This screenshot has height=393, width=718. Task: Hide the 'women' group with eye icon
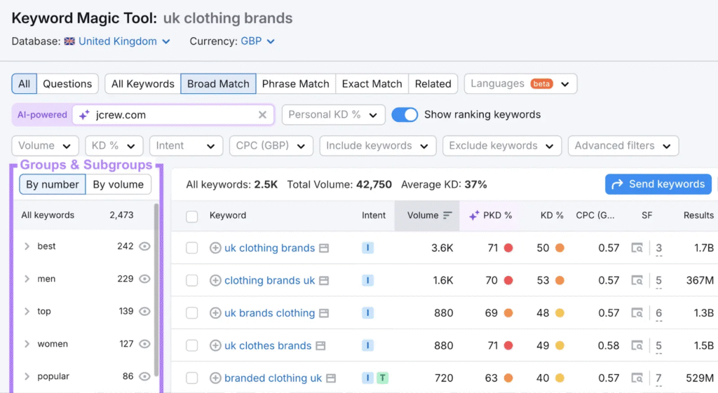(x=144, y=343)
